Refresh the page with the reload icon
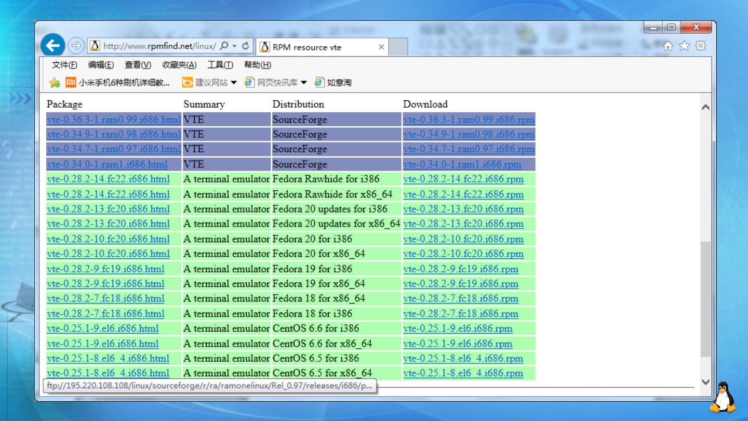748x421 pixels. point(245,46)
